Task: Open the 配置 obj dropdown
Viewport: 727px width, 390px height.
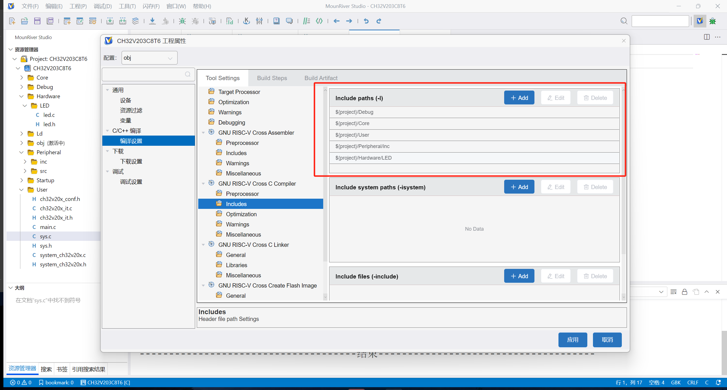Action: [x=149, y=58]
